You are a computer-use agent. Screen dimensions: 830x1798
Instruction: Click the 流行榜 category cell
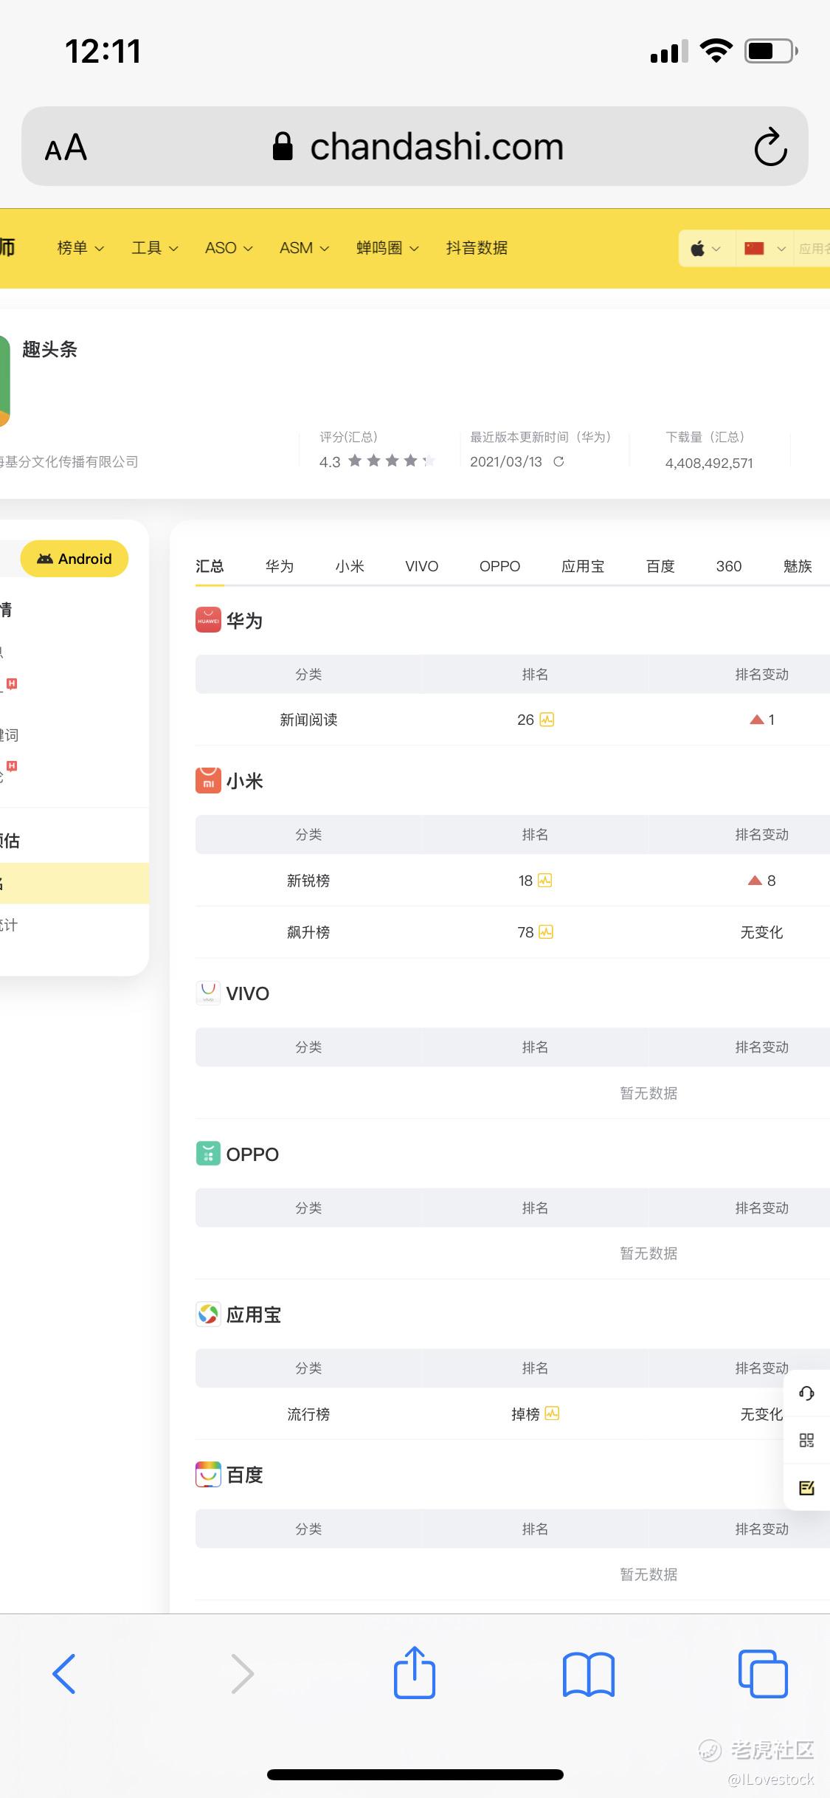click(308, 1413)
